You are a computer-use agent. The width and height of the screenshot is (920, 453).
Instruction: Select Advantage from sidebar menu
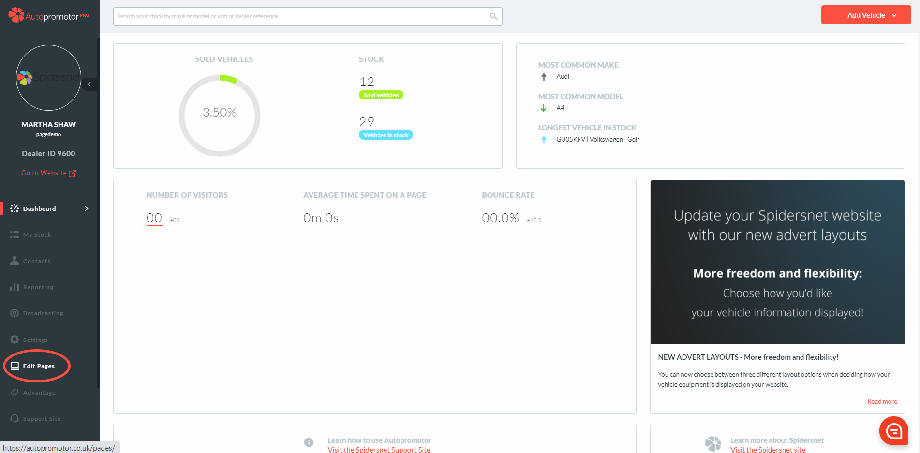39,393
